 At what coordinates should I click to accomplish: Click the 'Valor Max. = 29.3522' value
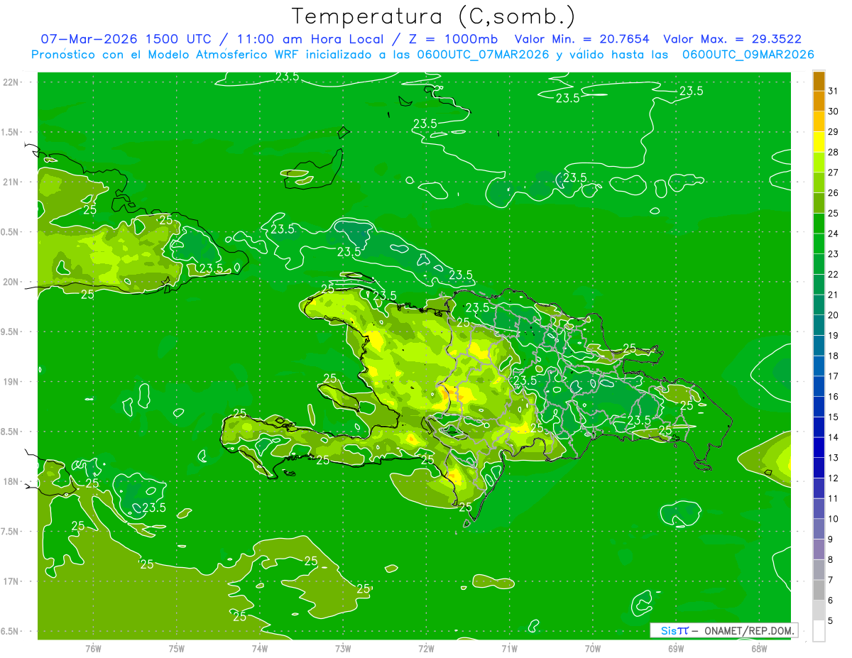(732, 39)
